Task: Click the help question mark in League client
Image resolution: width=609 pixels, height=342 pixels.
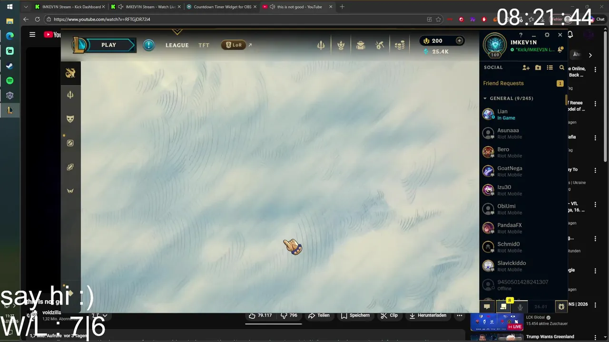Action: [521, 35]
